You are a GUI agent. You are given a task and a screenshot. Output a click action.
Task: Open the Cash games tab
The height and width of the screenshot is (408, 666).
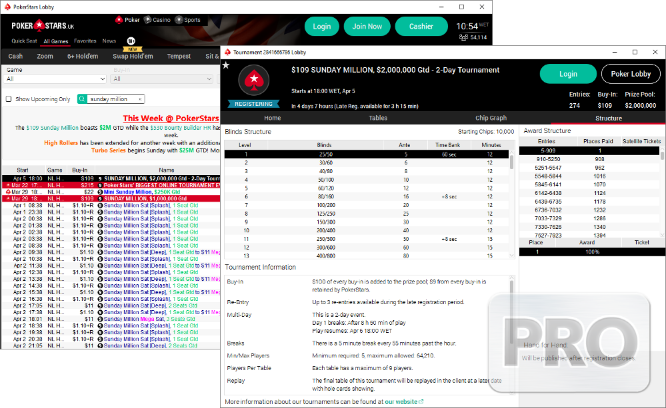click(x=15, y=56)
